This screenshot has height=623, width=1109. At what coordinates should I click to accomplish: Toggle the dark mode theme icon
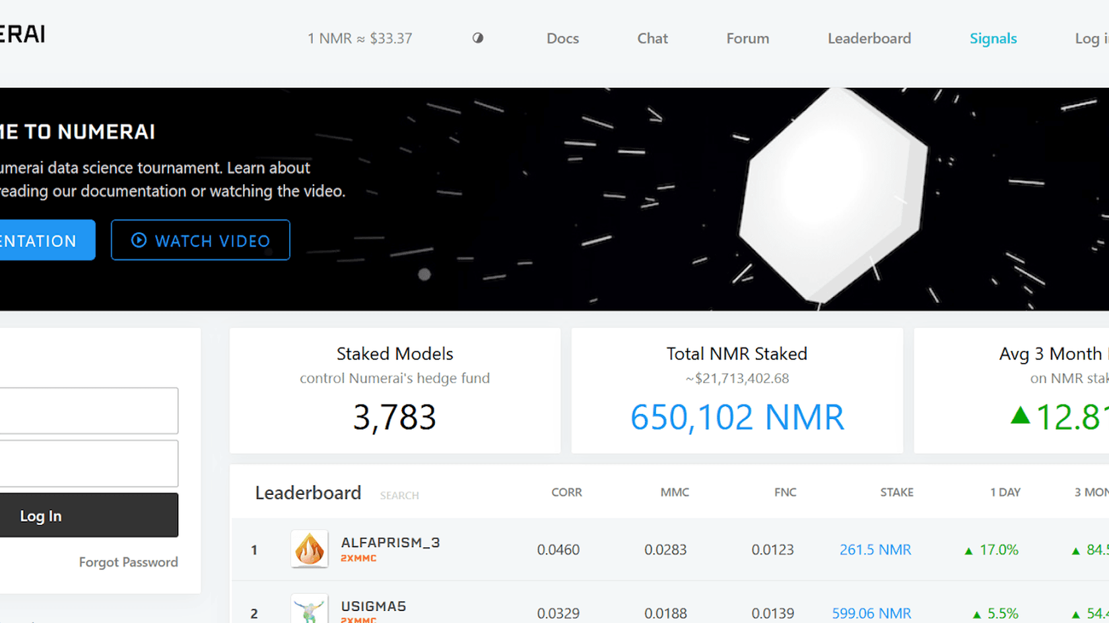tap(478, 38)
